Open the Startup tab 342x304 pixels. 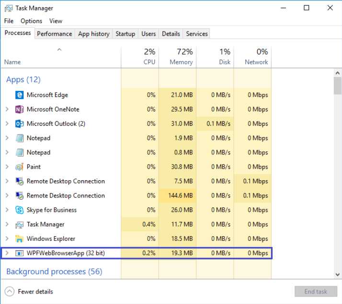tap(125, 34)
